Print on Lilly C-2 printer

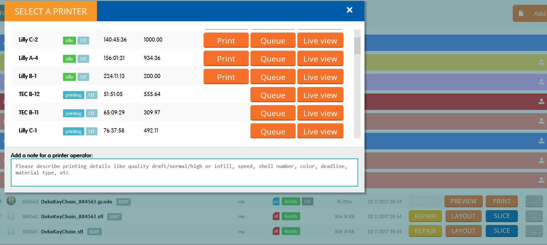(x=226, y=40)
